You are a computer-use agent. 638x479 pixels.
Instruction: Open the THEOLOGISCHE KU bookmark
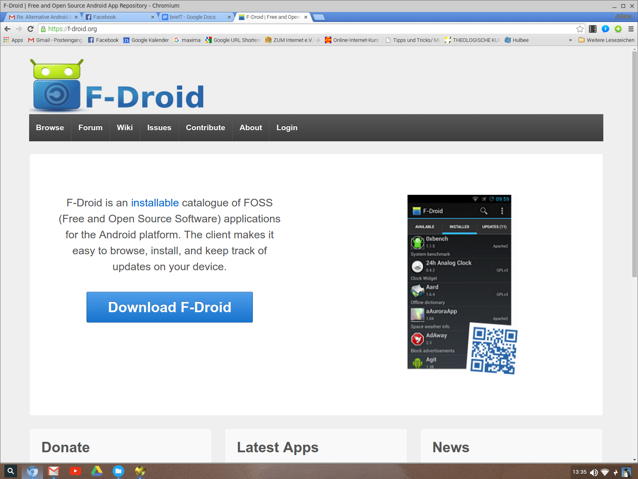(x=472, y=40)
